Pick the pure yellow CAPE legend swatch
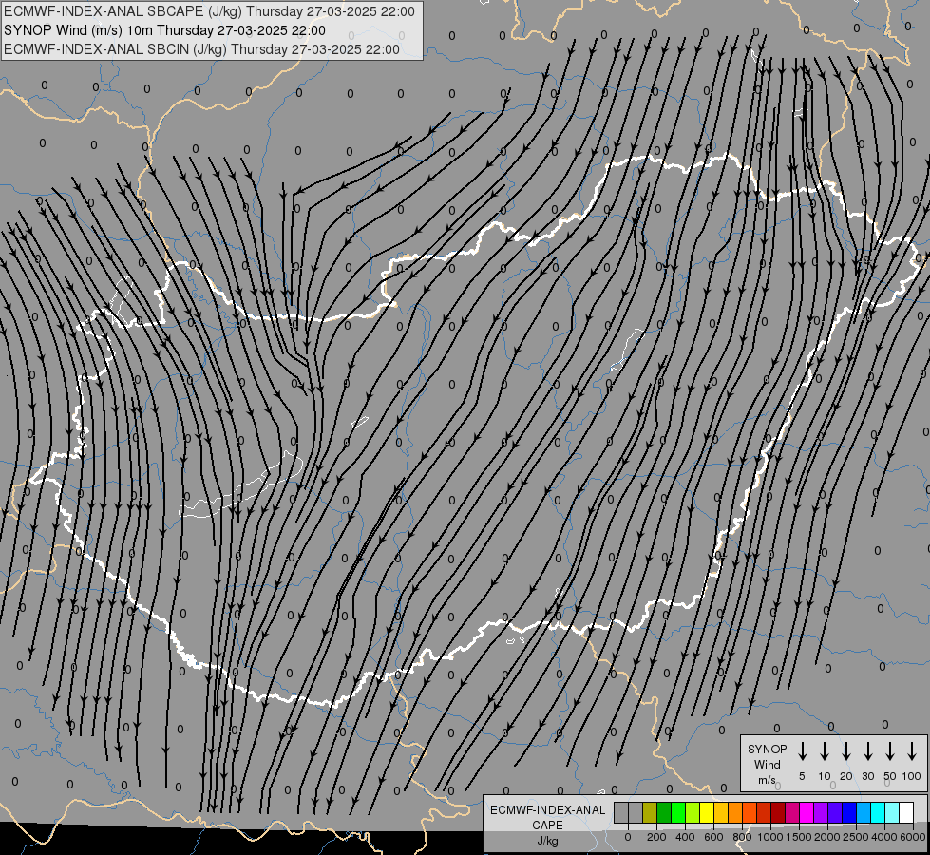The height and width of the screenshot is (855, 930). (x=707, y=812)
